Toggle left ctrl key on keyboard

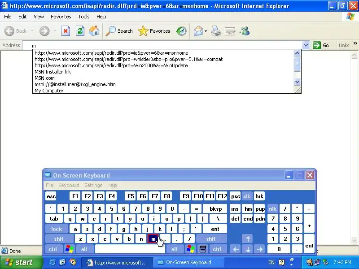53,249
